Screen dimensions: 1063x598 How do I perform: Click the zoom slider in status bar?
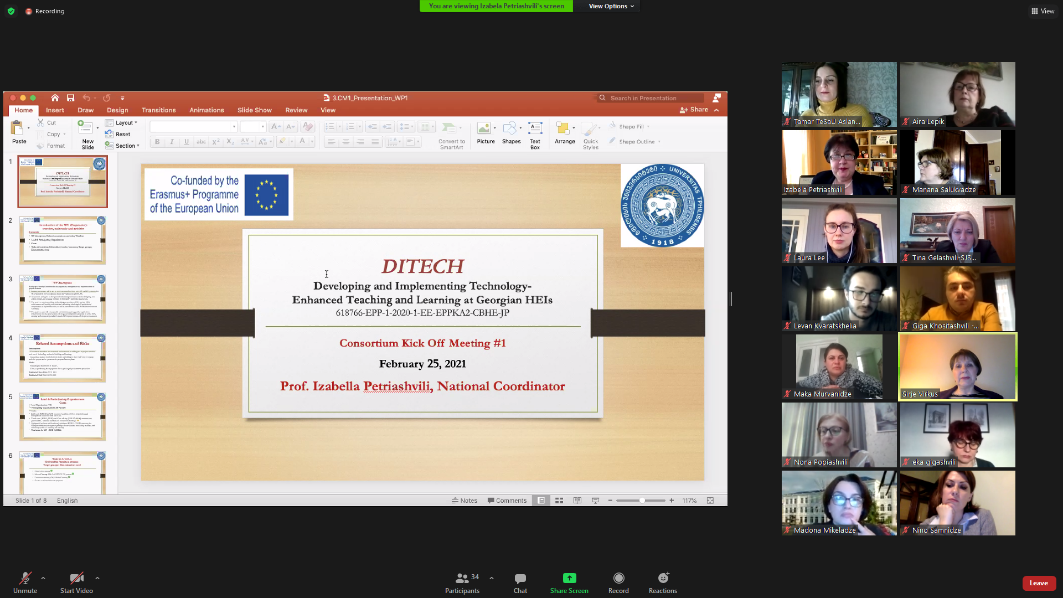(641, 501)
